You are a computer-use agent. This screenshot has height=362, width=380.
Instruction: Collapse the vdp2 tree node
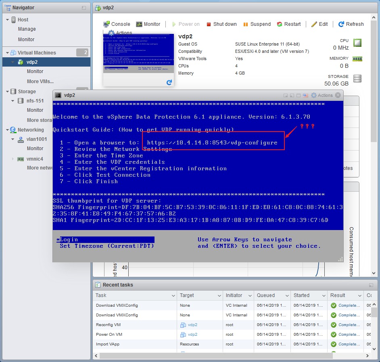point(13,62)
